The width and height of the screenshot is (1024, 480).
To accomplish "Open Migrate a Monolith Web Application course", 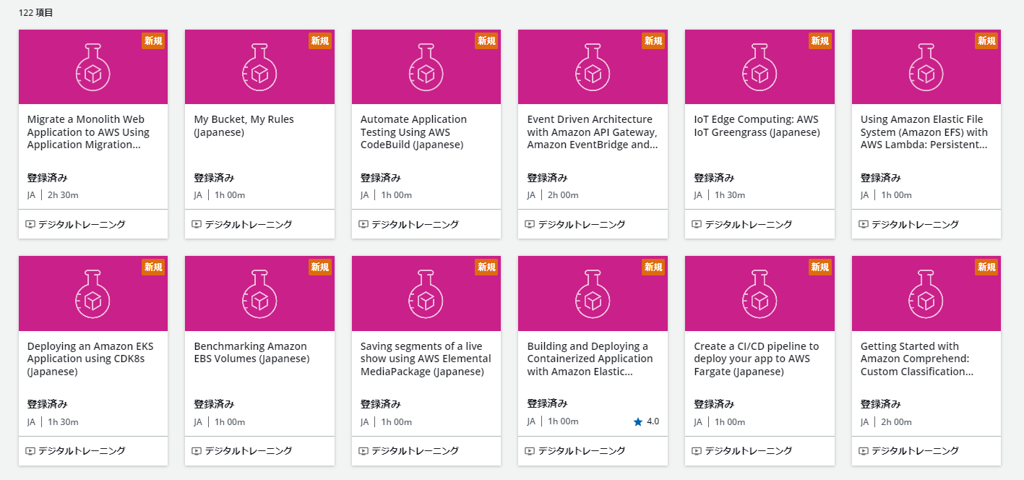I will tap(88, 132).
